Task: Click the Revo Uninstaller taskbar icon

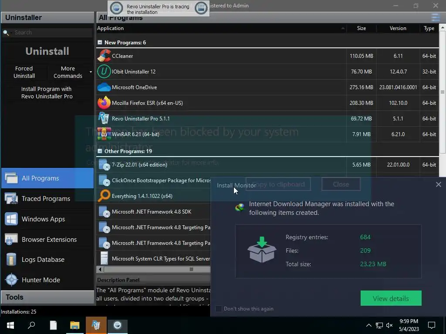Action: [x=96, y=325]
